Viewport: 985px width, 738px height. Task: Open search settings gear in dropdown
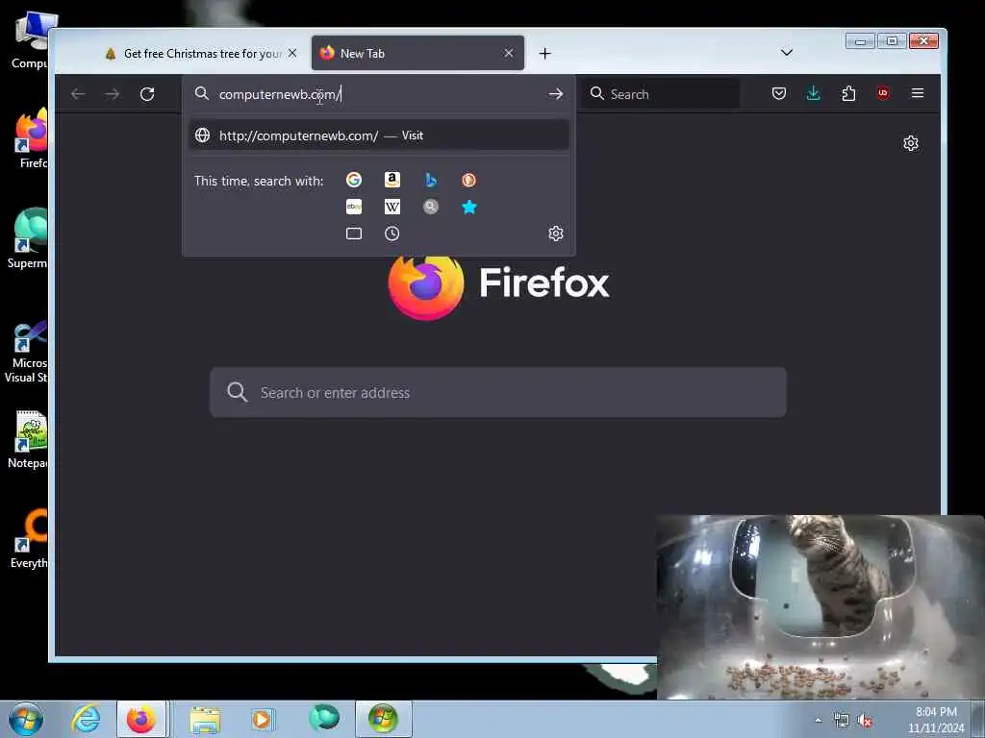[x=555, y=234]
